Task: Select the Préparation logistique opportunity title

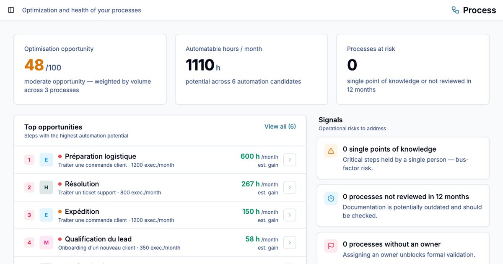Action: pyautogui.click(x=101, y=156)
